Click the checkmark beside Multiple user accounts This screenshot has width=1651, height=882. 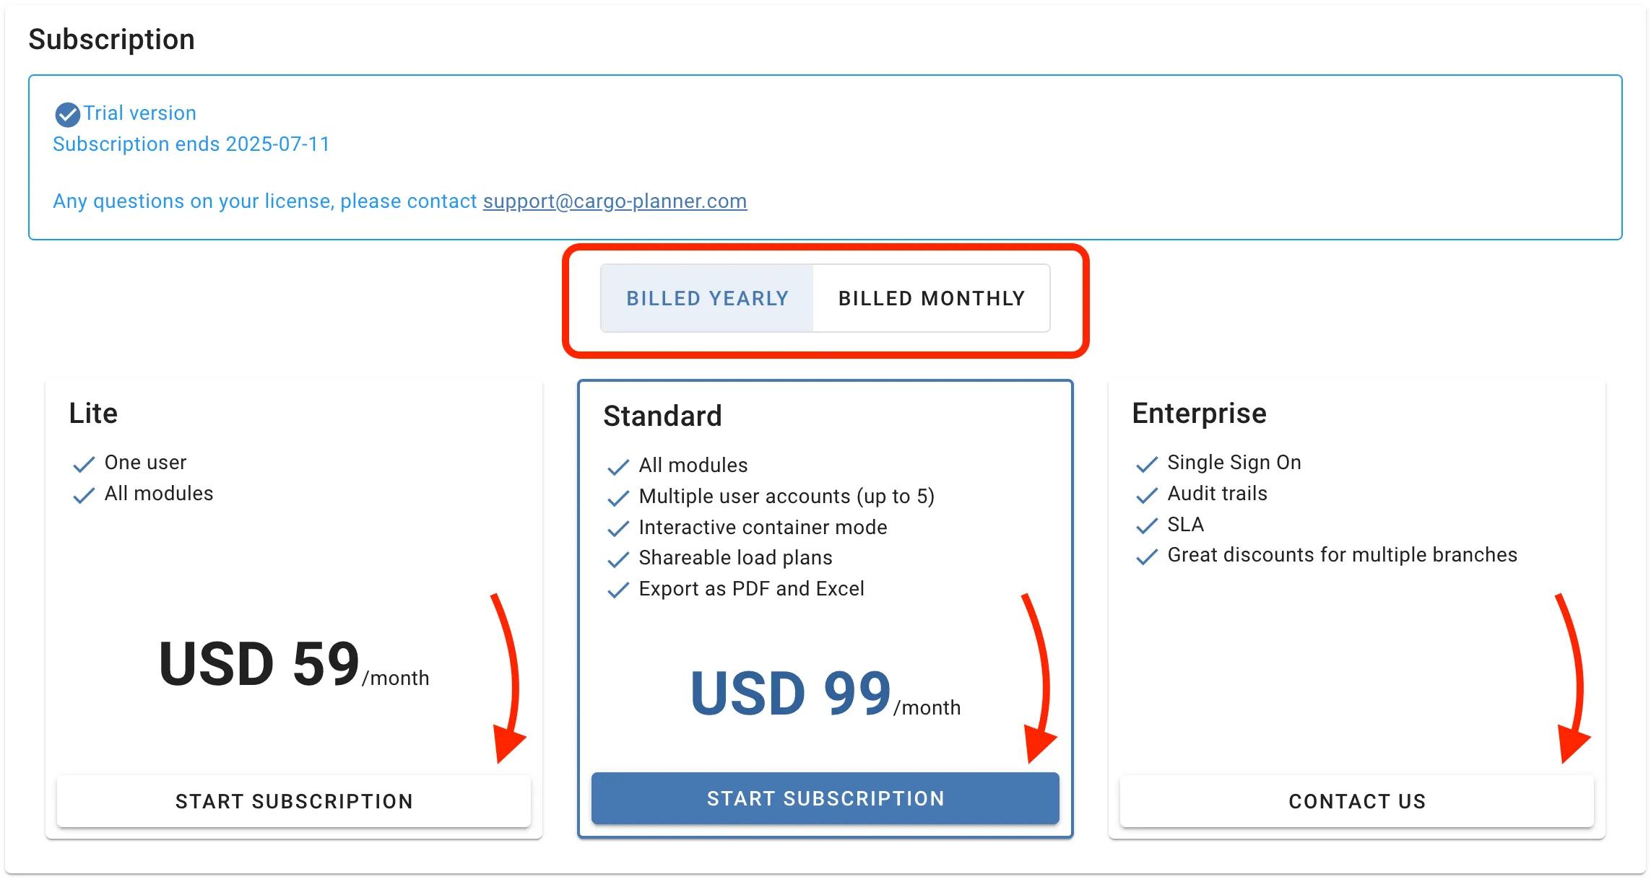point(618,498)
